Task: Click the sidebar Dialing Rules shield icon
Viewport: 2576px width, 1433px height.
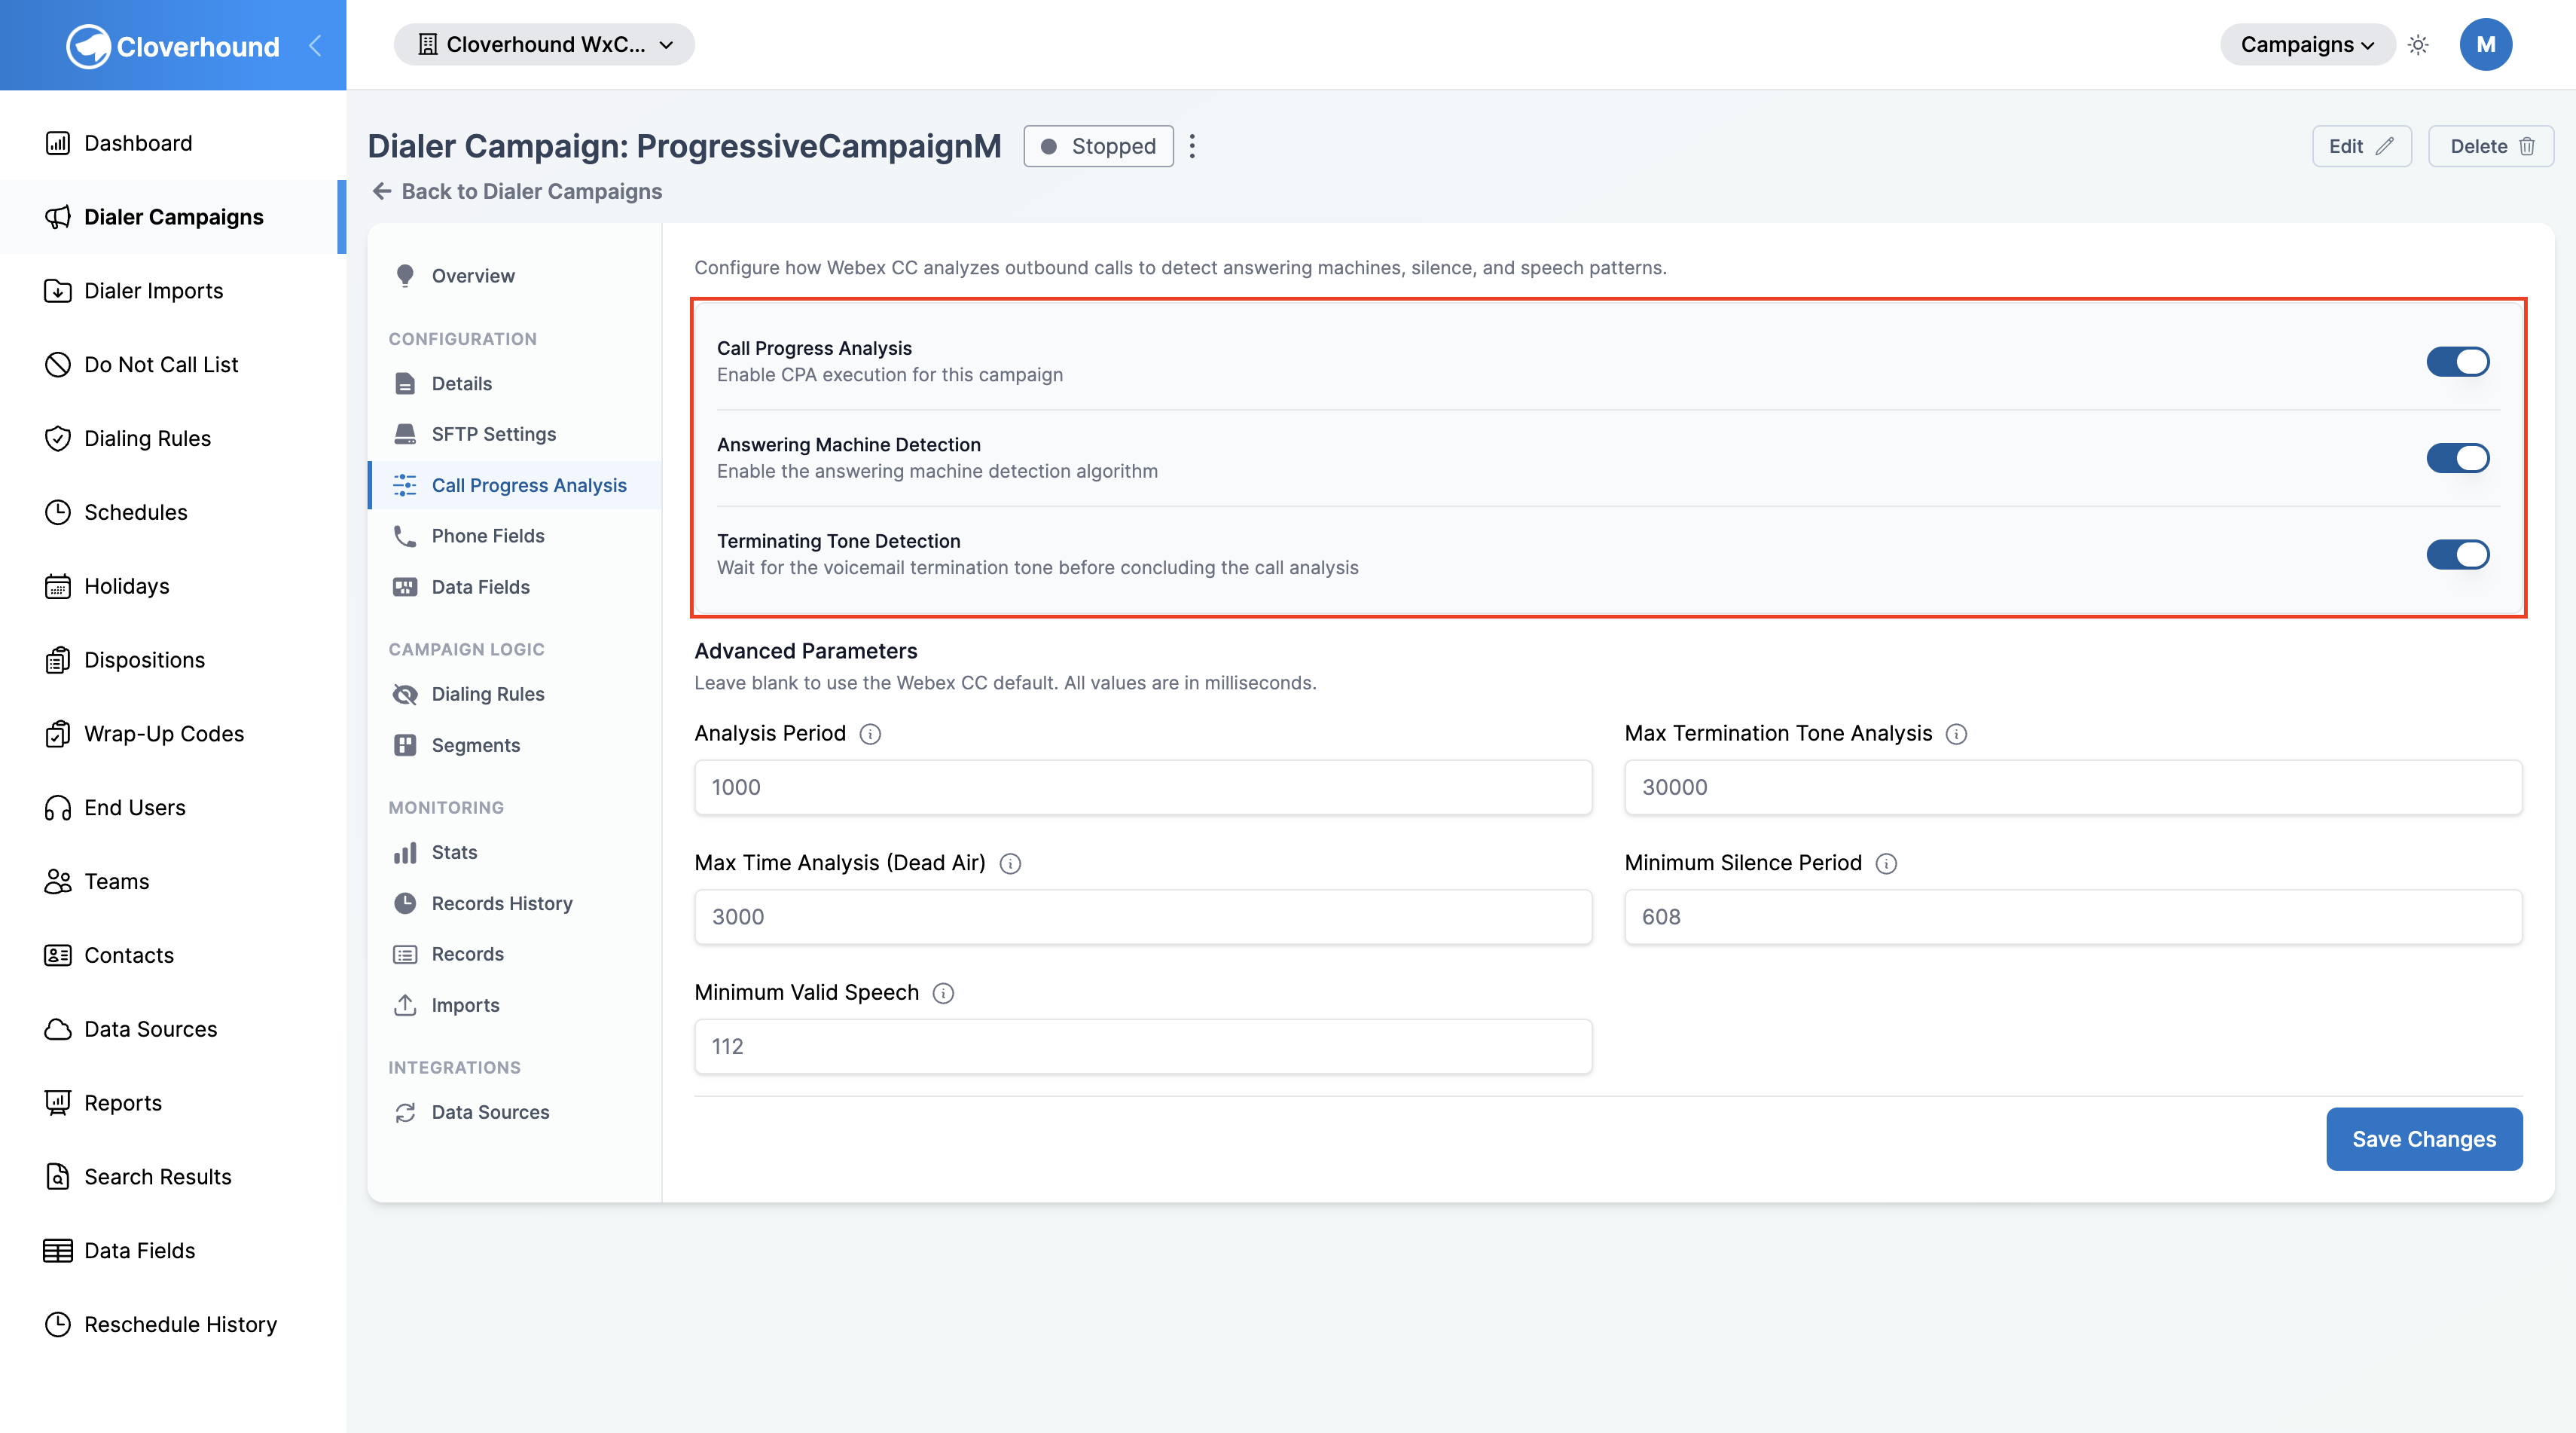Action: pos(57,439)
